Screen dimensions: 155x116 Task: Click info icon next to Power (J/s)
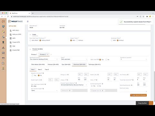click(x=98, y=75)
